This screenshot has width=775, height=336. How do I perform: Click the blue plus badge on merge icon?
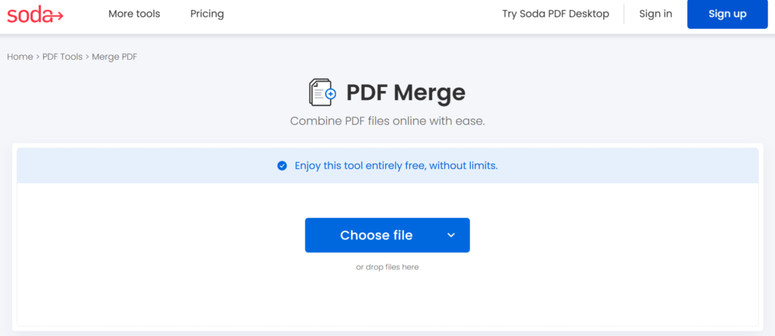[331, 93]
